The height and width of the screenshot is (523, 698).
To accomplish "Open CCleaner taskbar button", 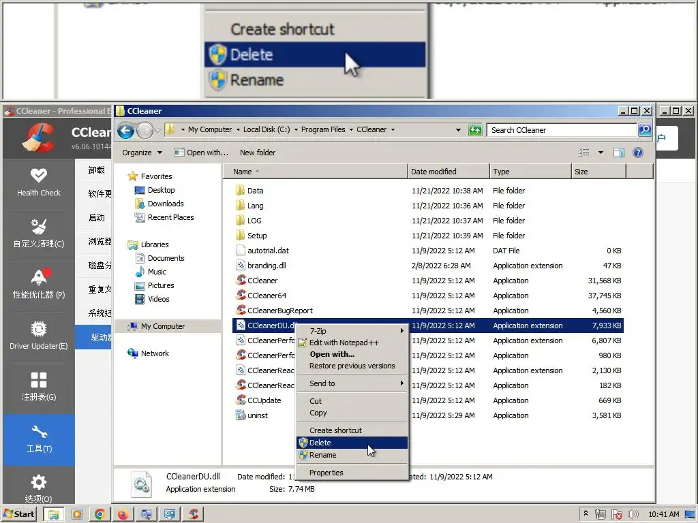I will pyautogui.click(x=193, y=514).
